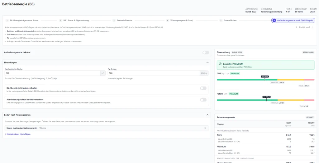
Task: Click the next step arrow after Schritt 6 von 6
Action: 312,27
